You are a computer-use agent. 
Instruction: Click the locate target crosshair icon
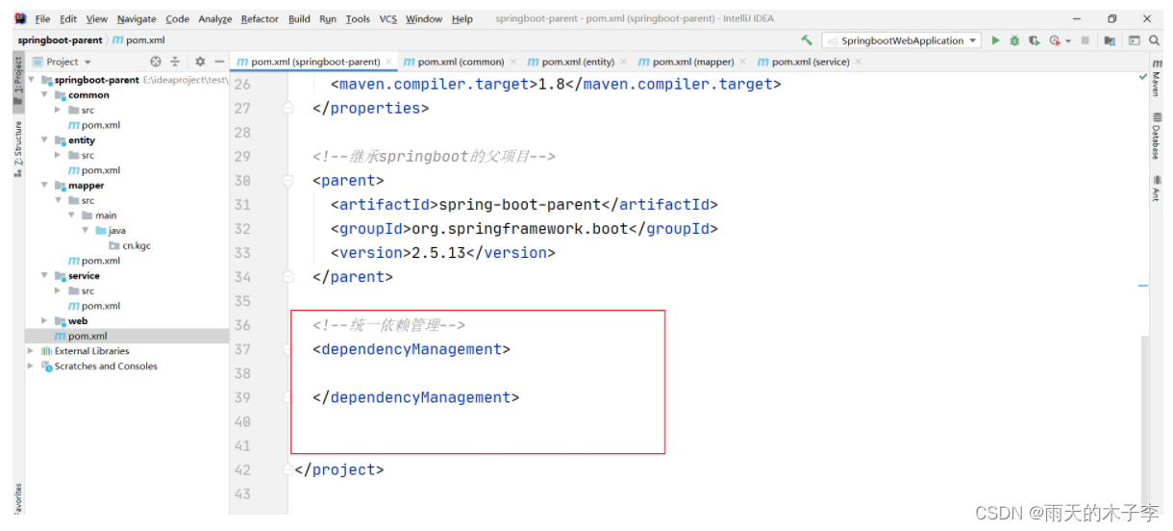tap(156, 62)
